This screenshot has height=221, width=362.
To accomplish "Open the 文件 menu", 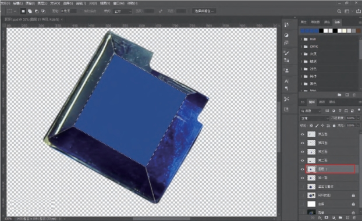I will 6,3.
